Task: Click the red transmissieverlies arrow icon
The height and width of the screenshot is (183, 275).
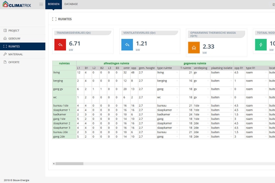Action: 60,45
